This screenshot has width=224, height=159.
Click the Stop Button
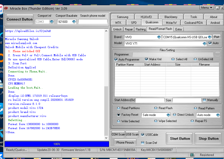tap(208, 138)
